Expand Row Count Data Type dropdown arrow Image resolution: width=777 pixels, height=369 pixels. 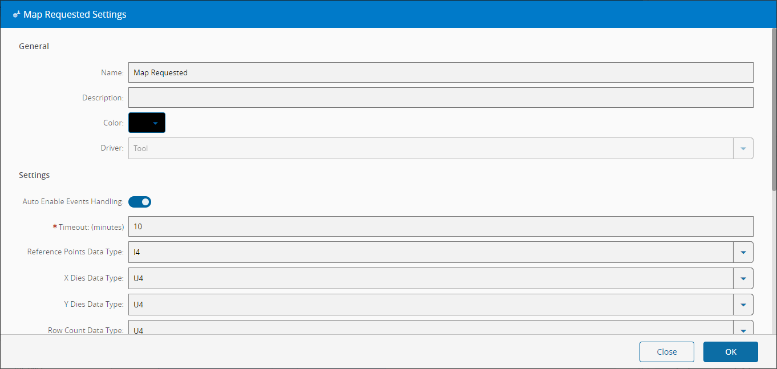[x=743, y=330]
